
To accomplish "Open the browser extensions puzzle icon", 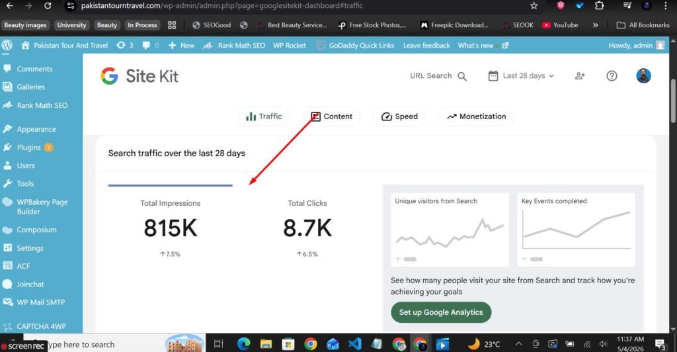I will [x=599, y=5].
